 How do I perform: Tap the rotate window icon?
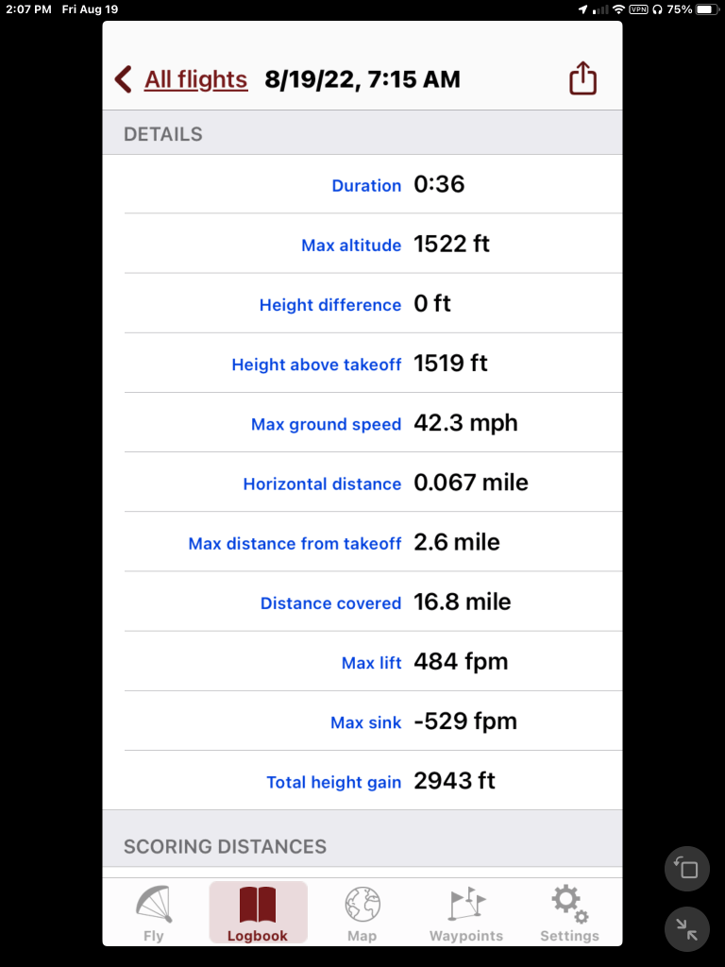coord(688,869)
